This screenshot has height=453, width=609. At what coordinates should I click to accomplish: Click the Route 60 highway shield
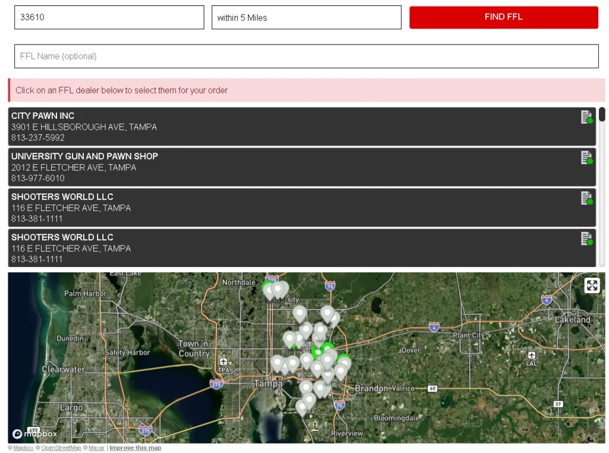click(x=432, y=388)
